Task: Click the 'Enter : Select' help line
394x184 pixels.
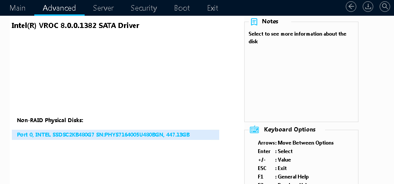Action: tap(275, 151)
